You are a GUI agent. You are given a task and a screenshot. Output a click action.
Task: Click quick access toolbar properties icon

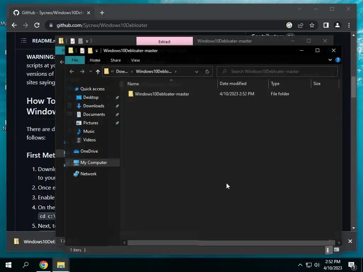[x=82, y=50]
